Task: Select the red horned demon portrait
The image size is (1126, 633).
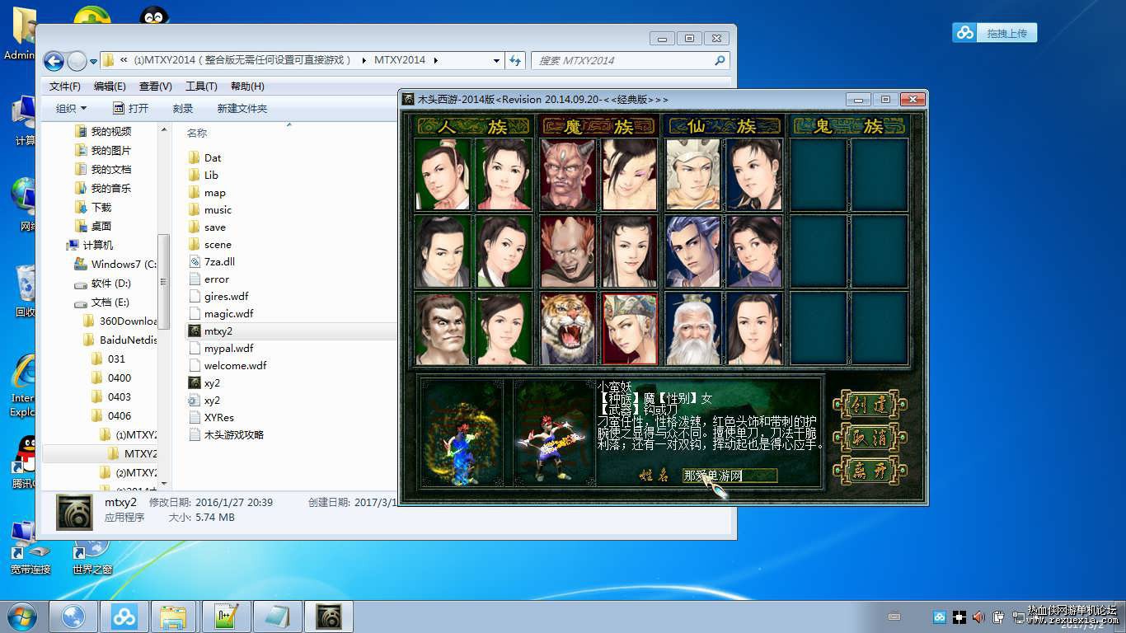Action: (568, 175)
